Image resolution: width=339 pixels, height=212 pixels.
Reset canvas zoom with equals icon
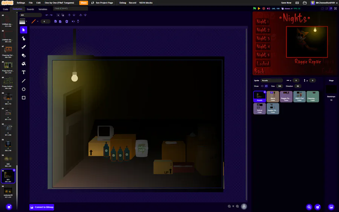pyautogui.click(x=233, y=206)
